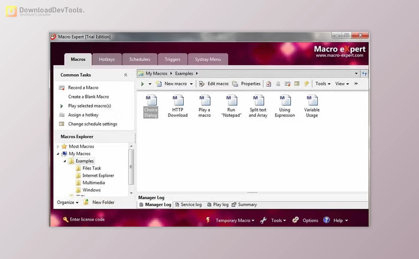Click the New macro toolbar button

(x=172, y=84)
